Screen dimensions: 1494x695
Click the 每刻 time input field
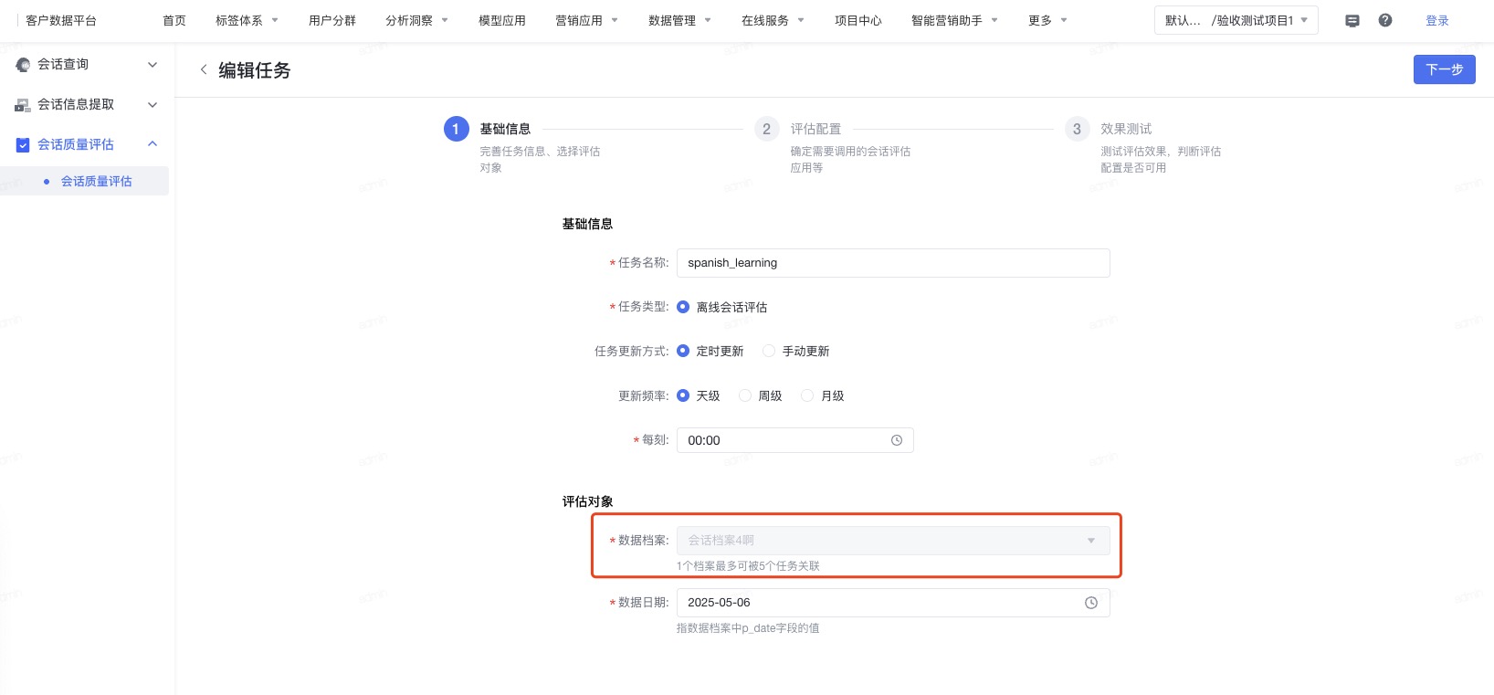[x=795, y=440]
